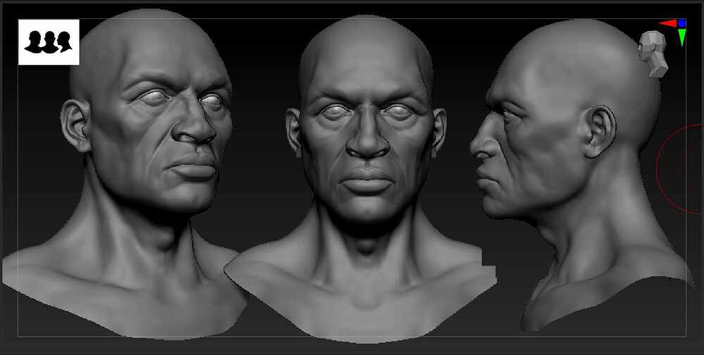The height and width of the screenshot is (355, 704).
Task: Click the green axis arrow of the gizmo
Action: coord(682,37)
